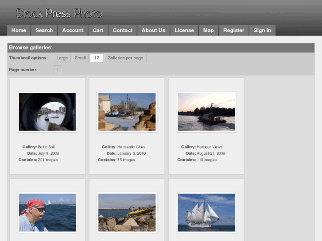View the Cart tab
Image resolution: width=322 pixels, height=241 pixels.
point(98,31)
